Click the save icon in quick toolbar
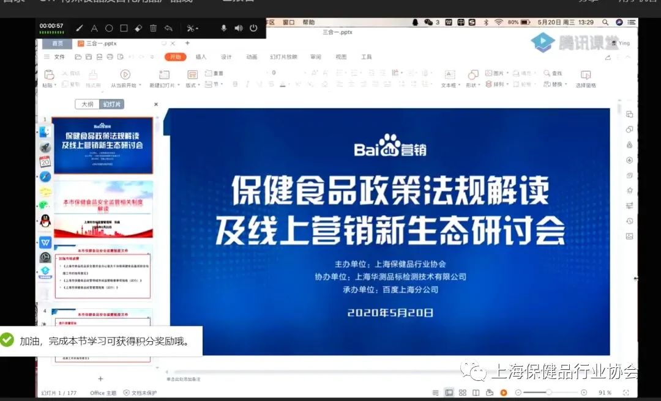This screenshot has height=401, width=661. (89, 57)
